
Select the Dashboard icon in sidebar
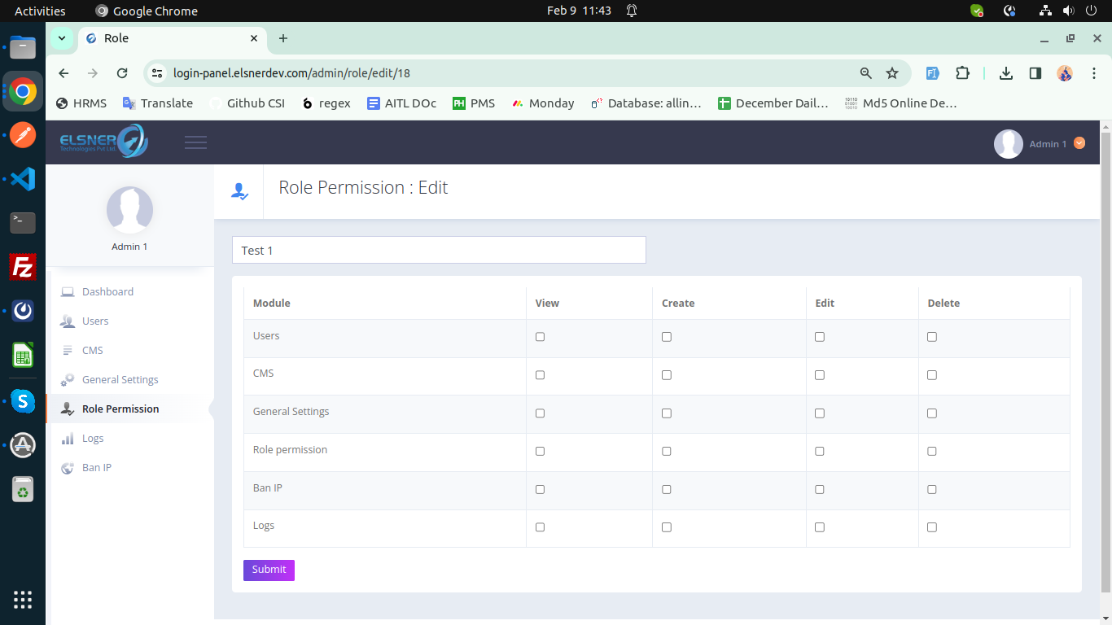(67, 291)
